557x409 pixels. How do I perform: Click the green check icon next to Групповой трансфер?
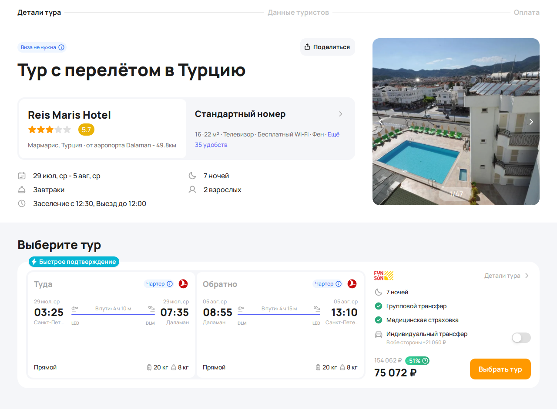click(379, 306)
